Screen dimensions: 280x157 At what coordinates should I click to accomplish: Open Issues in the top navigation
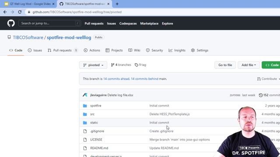111,24
